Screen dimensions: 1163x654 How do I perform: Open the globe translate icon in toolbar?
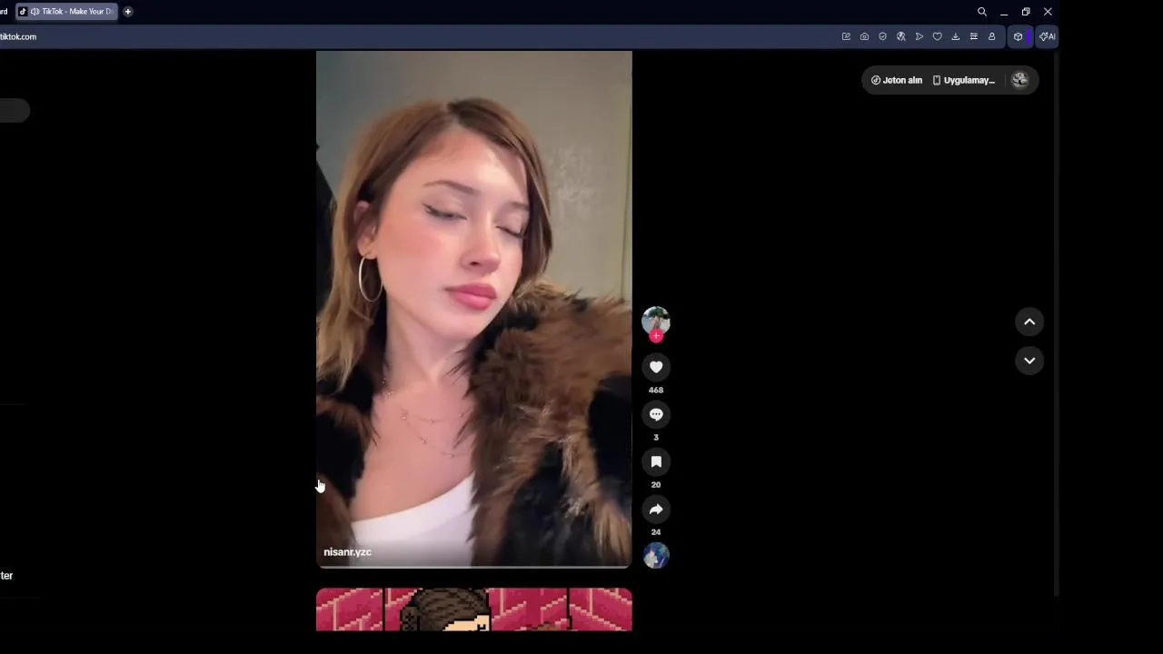(x=900, y=36)
